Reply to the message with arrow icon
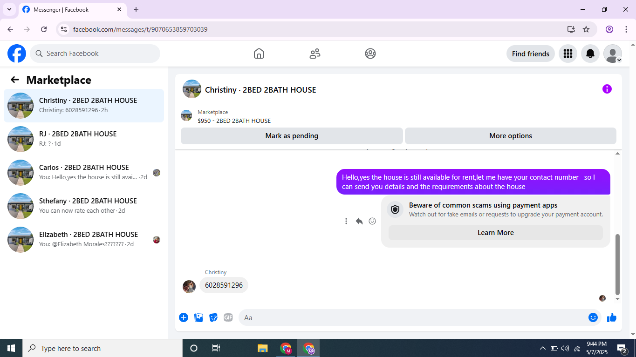 359,221
